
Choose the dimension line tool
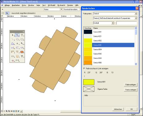point(17,61)
